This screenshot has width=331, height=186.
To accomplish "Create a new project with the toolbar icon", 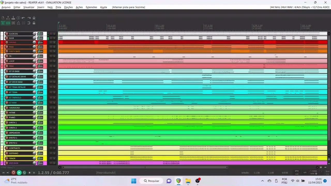I will pos(3,18).
